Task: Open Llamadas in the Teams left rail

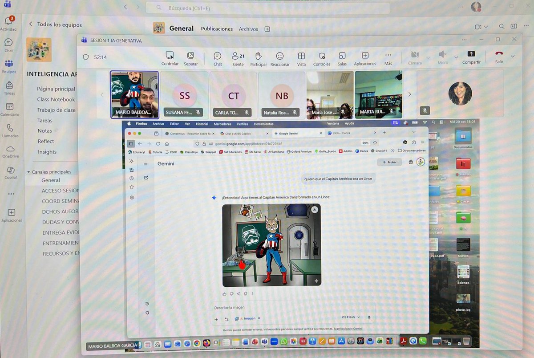Action: pos(10,130)
